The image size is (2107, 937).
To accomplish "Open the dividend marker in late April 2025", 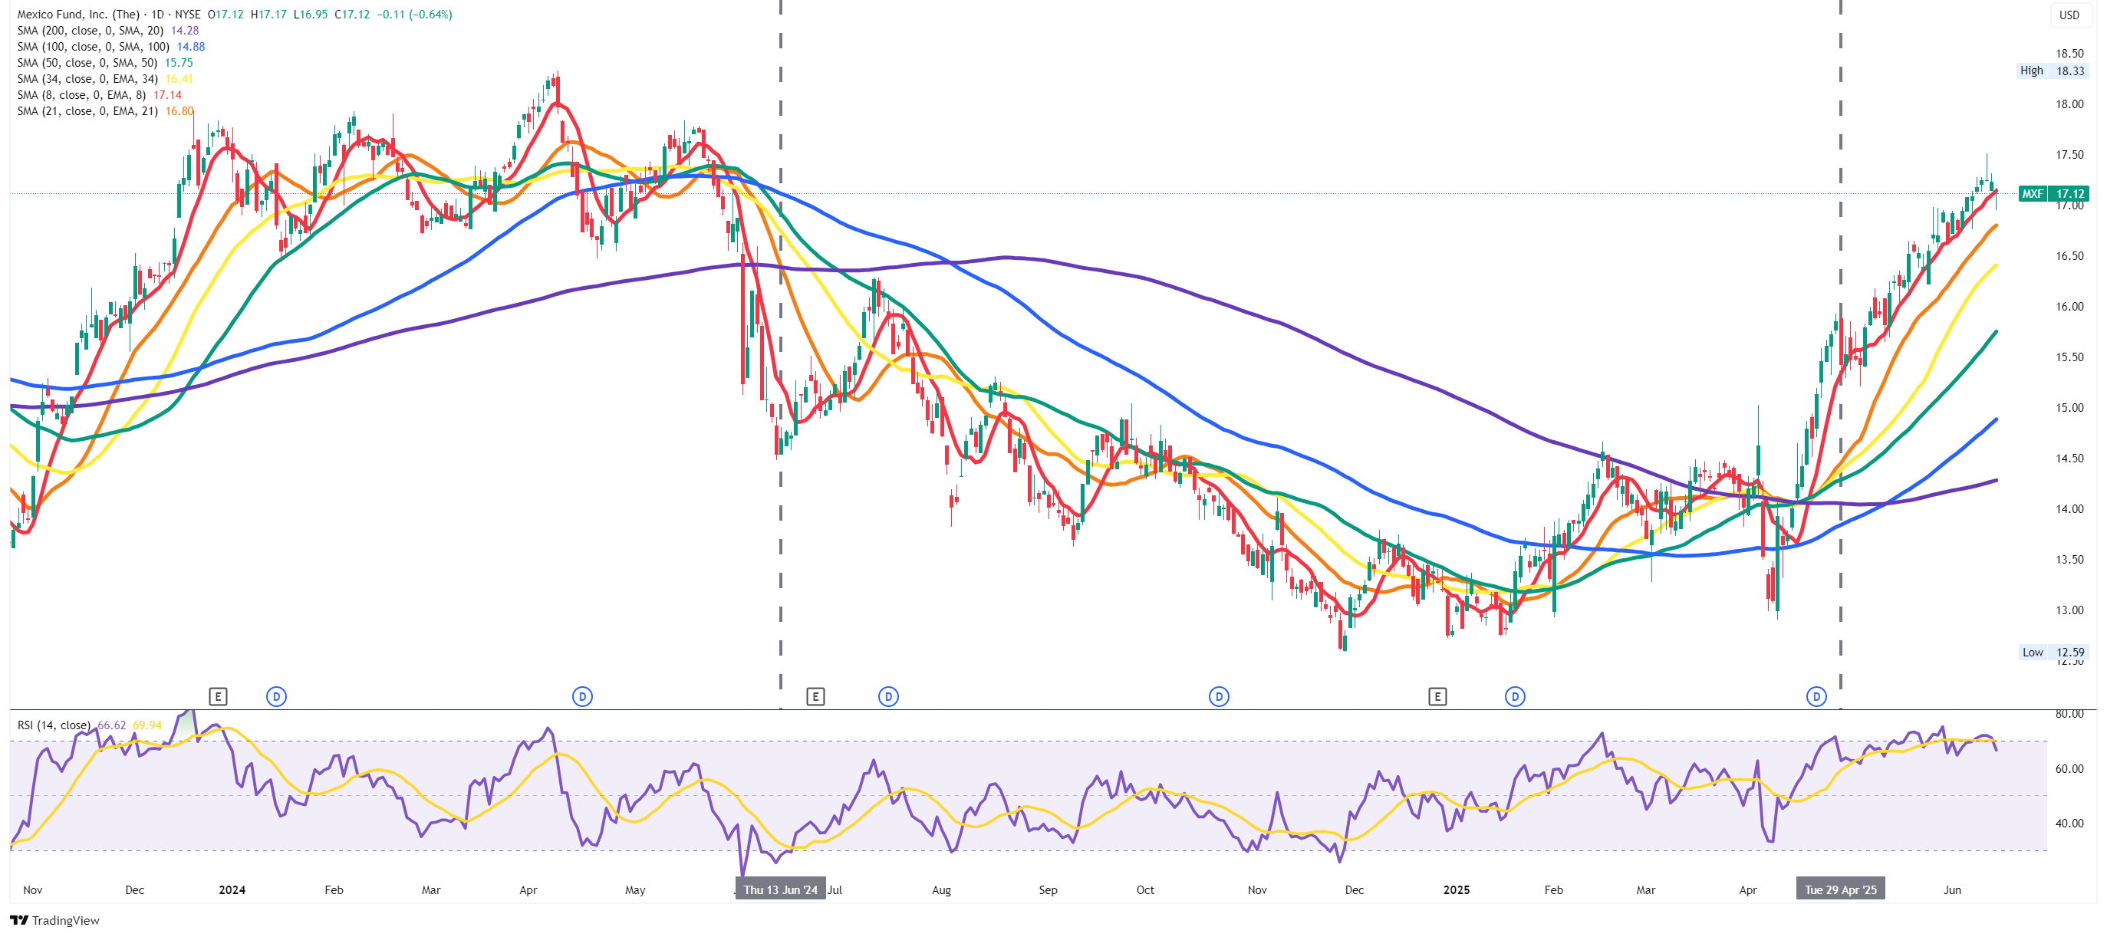I will click(1816, 697).
